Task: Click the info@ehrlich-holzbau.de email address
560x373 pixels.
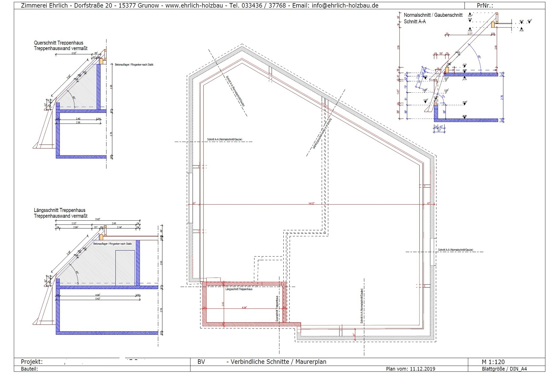Action: click(345, 6)
